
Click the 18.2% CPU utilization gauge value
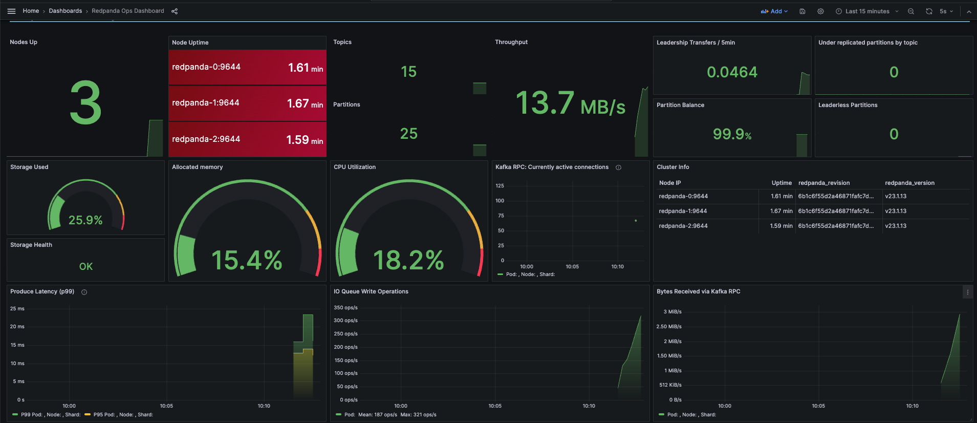point(408,260)
